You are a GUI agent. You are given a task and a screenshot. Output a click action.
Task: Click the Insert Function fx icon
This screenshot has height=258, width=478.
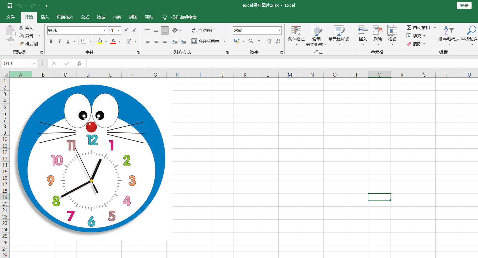point(79,63)
